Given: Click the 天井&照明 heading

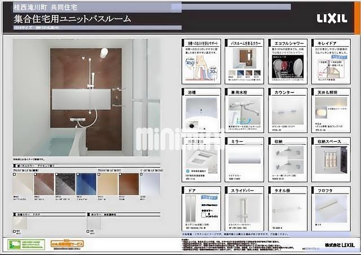Looking at the screenshot, I should 327,92.
